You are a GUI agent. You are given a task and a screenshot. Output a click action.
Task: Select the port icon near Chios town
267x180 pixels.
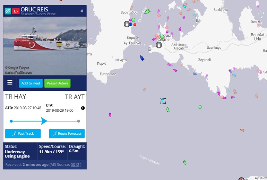click(x=127, y=24)
